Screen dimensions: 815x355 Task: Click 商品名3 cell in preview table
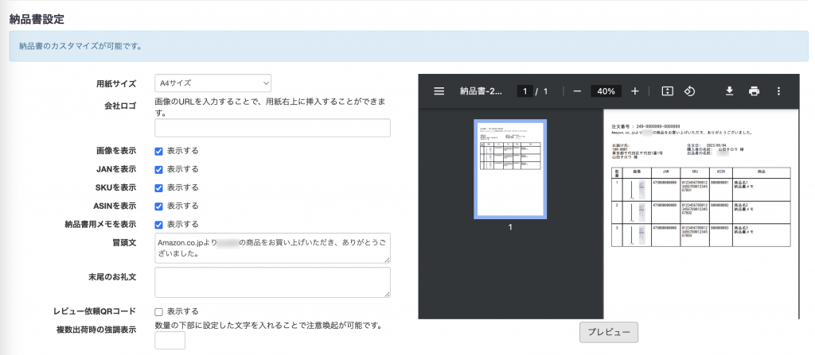click(x=761, y=235)
